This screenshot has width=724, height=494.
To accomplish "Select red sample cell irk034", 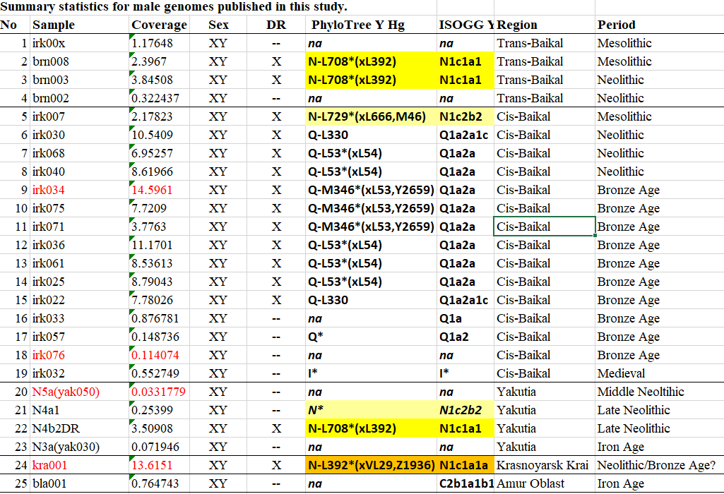I will (x=79, y=190).
